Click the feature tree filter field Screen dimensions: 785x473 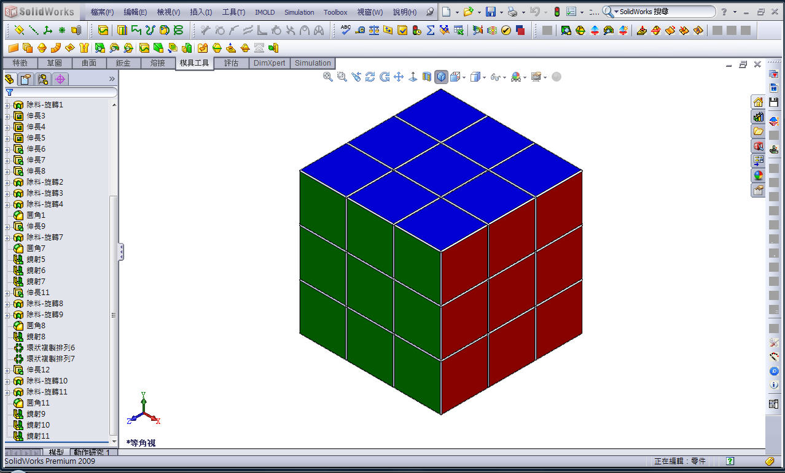coord(61,92)
